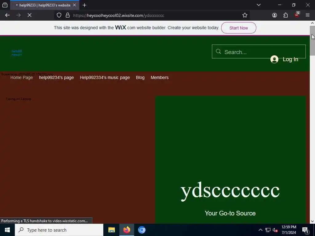Switch to the help99233 website tab
This screenshot has height=236, width=315.
click(x=45, y=5)
